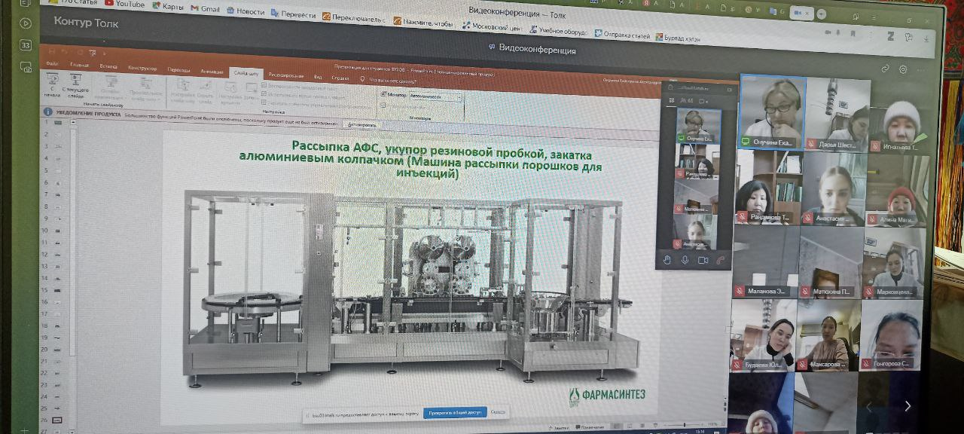
Task: Click the red hang up call icon
Action: (x=721, y=261)
